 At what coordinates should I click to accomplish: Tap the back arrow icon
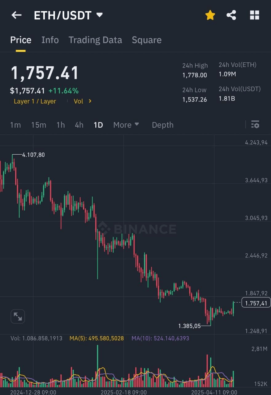16,15
